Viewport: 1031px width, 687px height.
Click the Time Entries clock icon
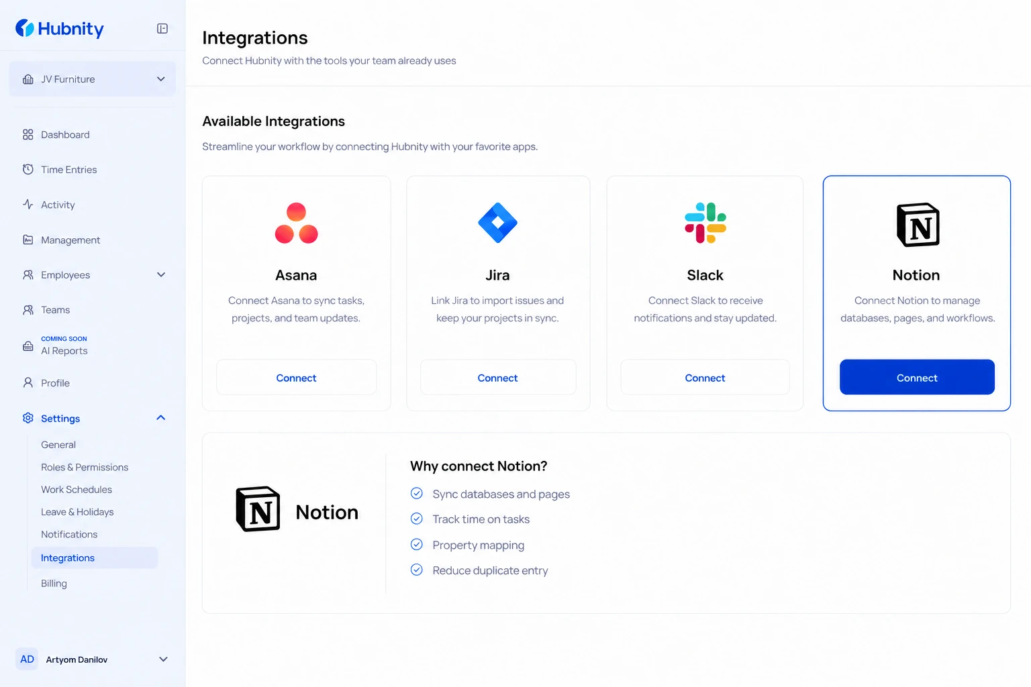(28, 170)
